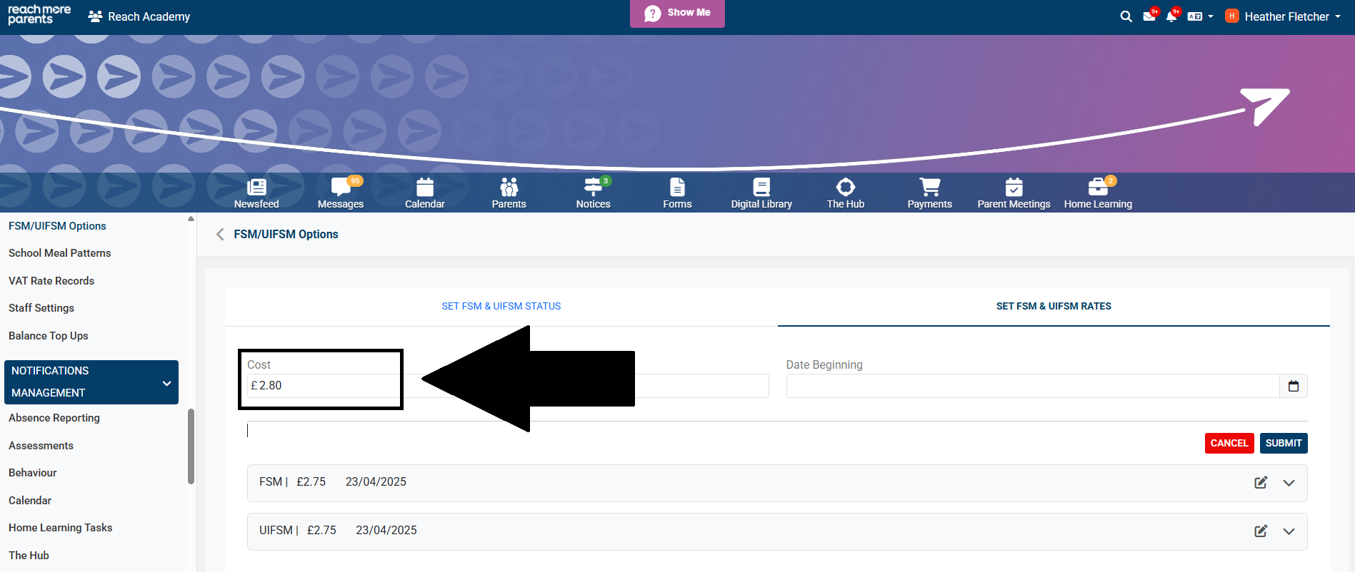Viewport: 1355px width, 572px height.
Task: Expand the UIFSM rate row chevron
Action: (1289, 531)
